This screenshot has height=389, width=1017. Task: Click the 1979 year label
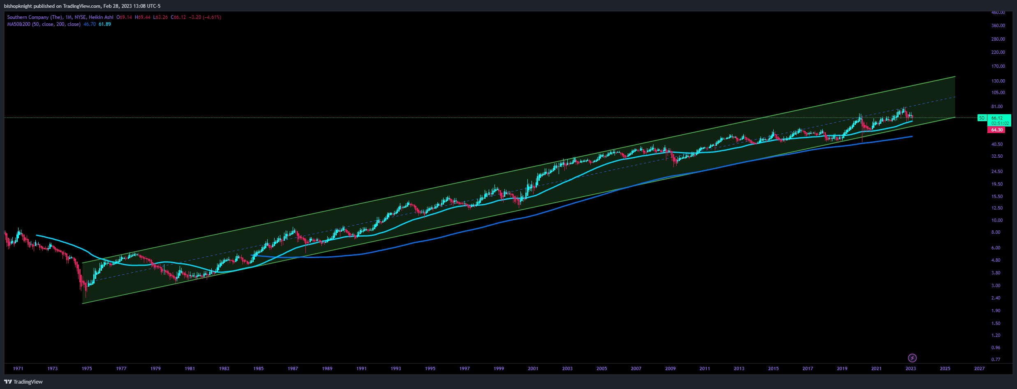pyautogui.click(x=155, y=368)
